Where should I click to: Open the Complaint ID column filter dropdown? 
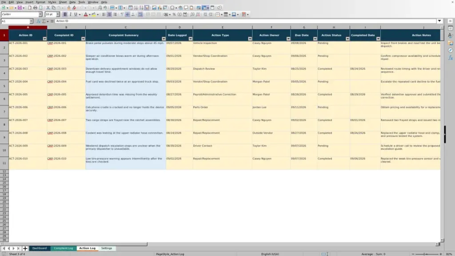pos(83,39)
